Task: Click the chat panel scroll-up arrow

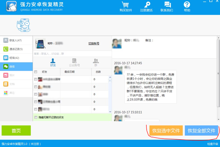Action: click(219, 38)
